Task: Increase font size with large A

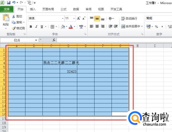Action: pos(78,18)
